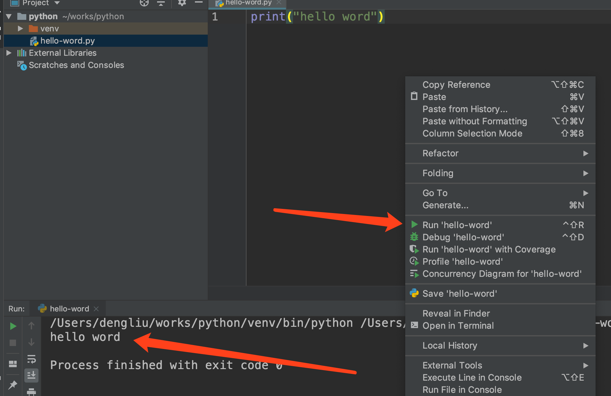Pin the Run tool window tab
This screenshot has height=396, width=611.
tap(13, 385)
